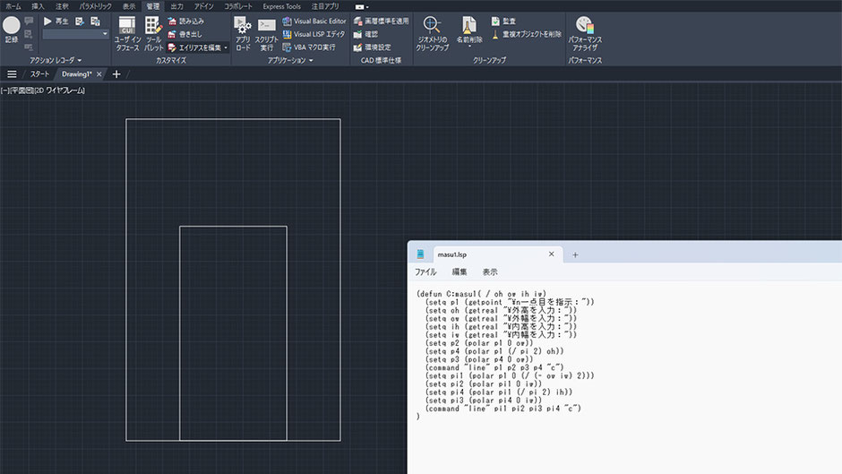Run the 監査 audit command
The width and height of the screenshot is (842, 474).
(503, 21)
